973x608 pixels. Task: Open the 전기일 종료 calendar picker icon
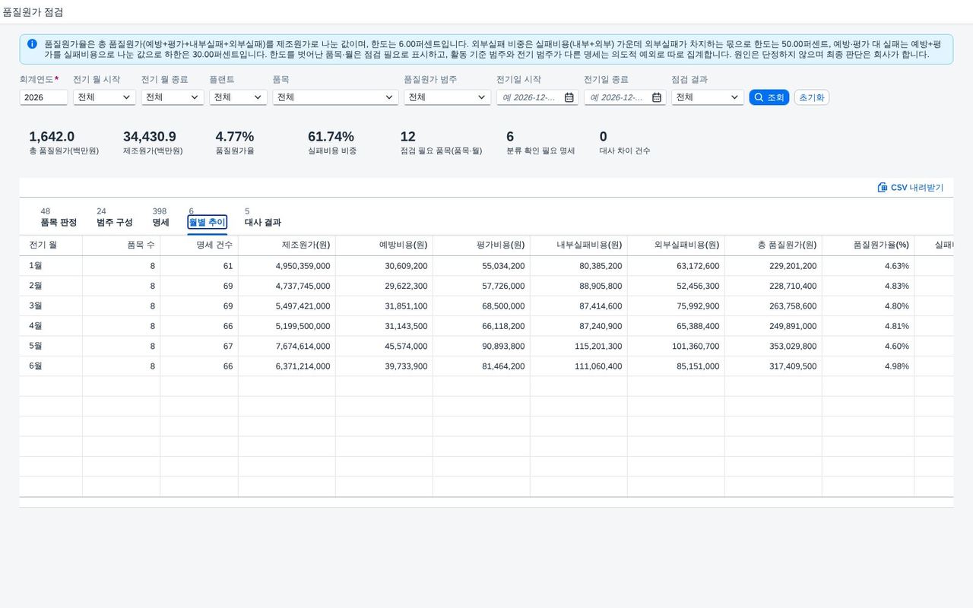coord(656,97)
